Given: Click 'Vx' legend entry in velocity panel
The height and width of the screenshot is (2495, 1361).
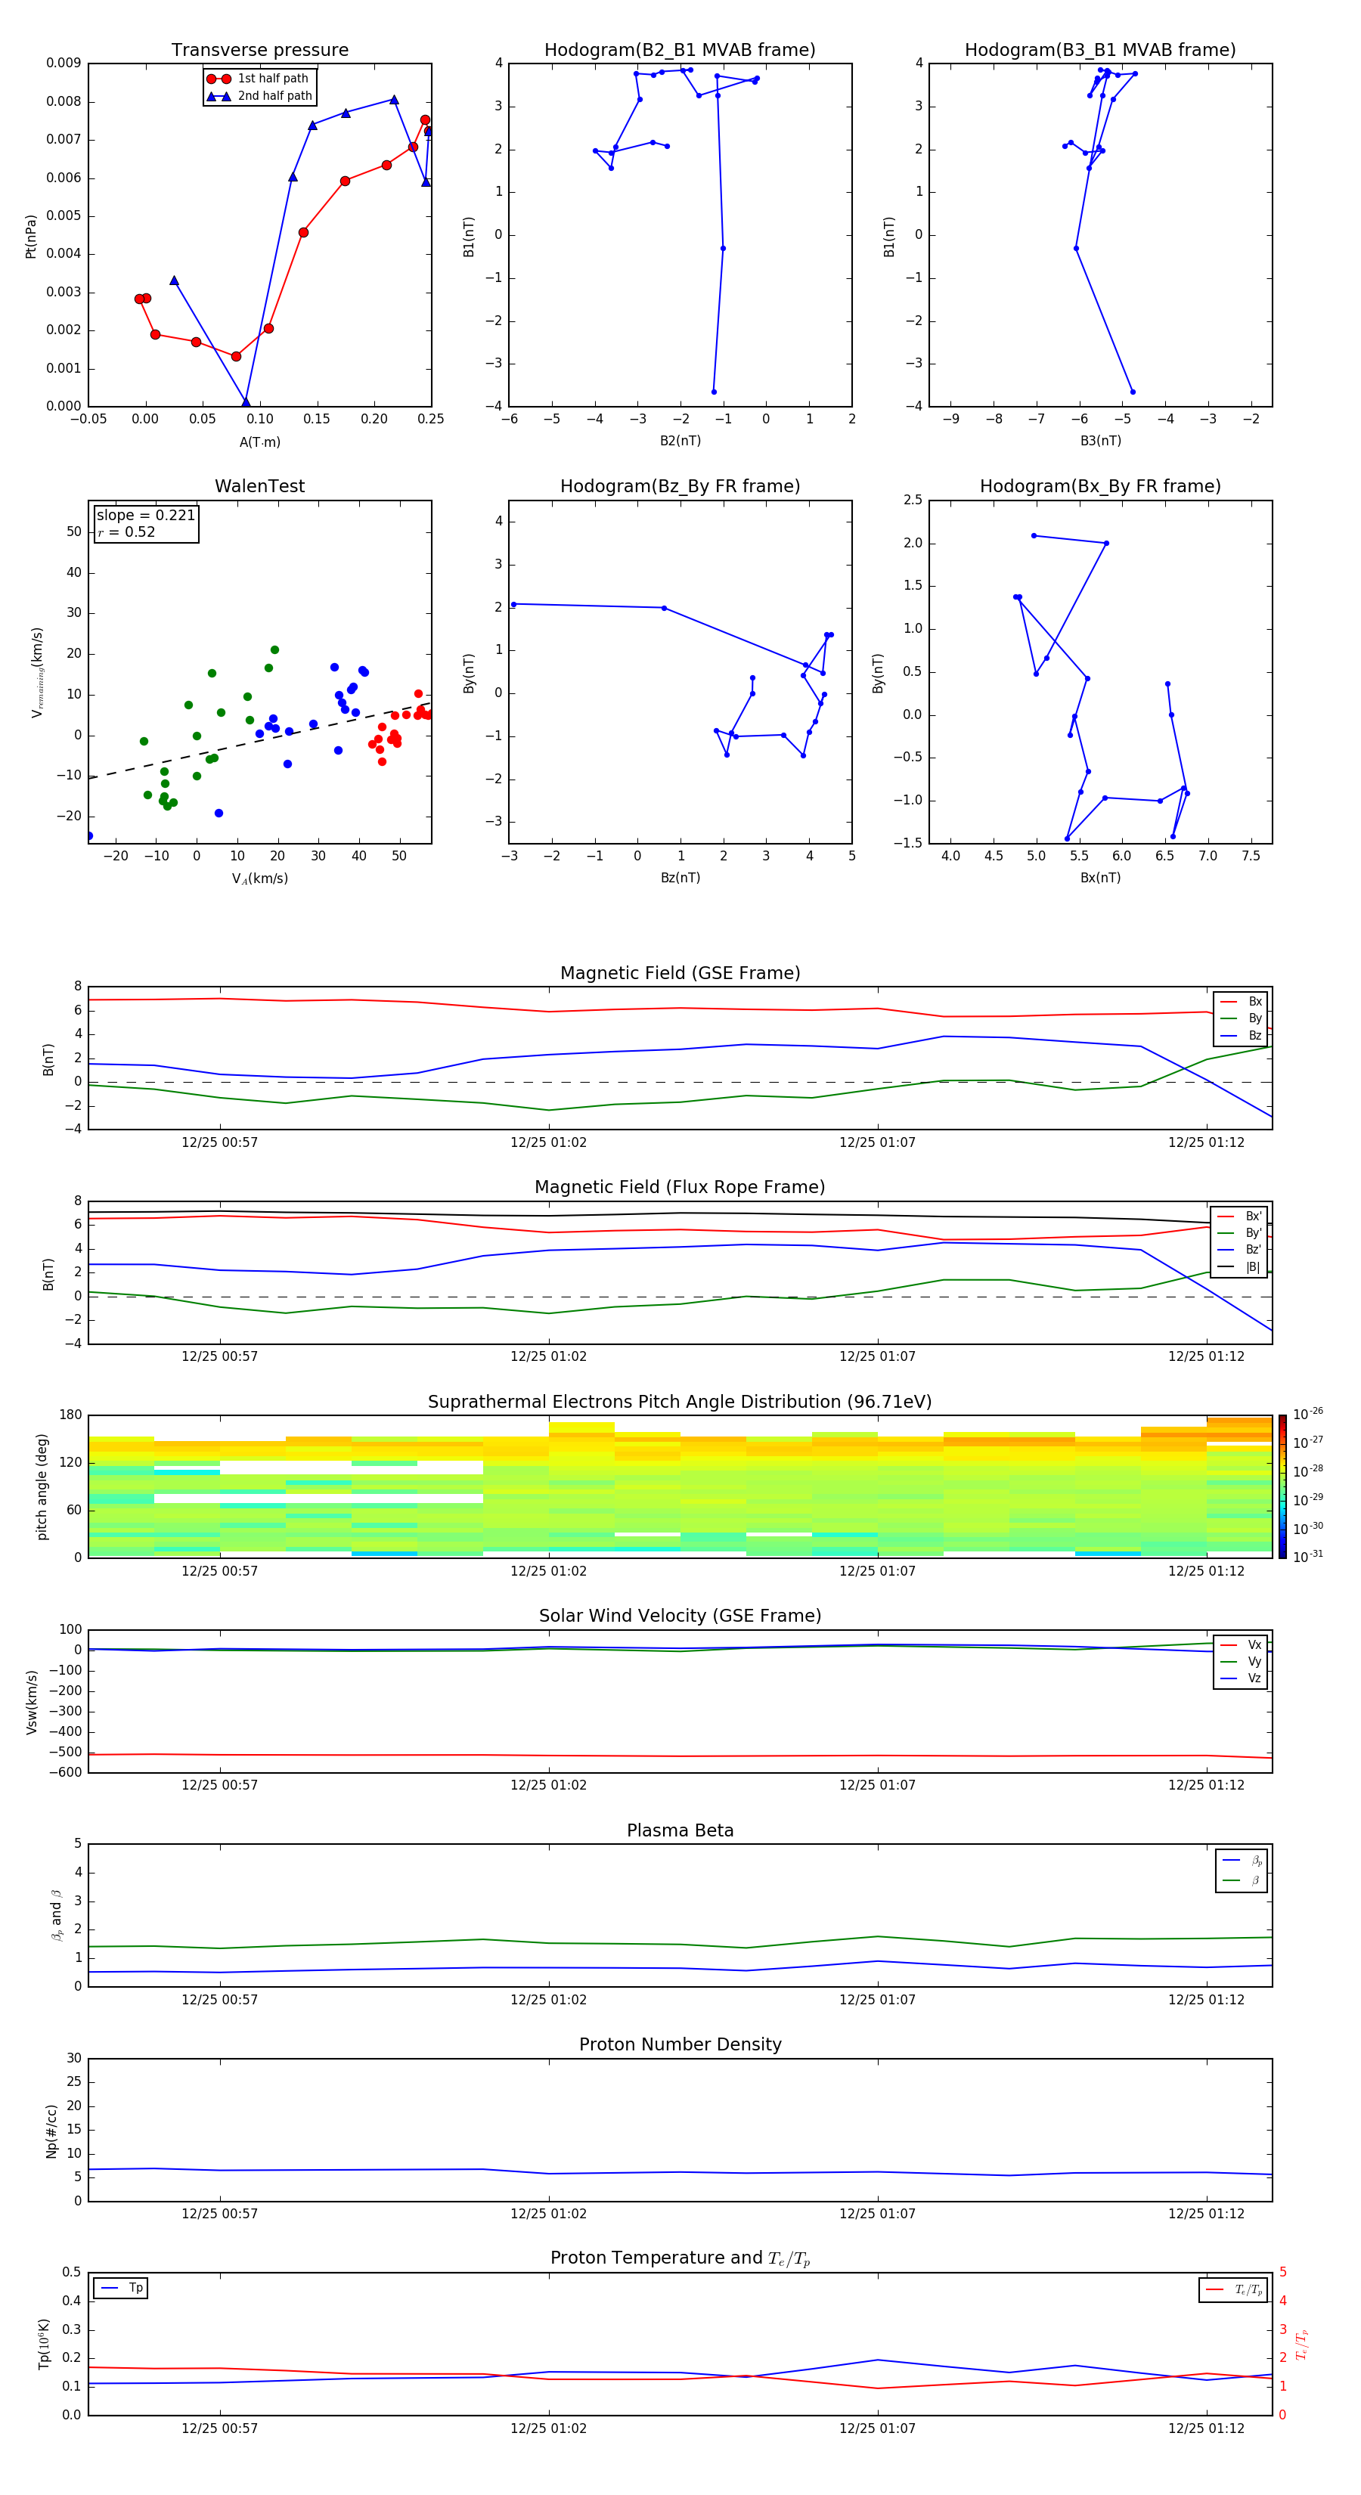Looking at the screenshot, I should pyautogui.click(x=1242, y=1644).
